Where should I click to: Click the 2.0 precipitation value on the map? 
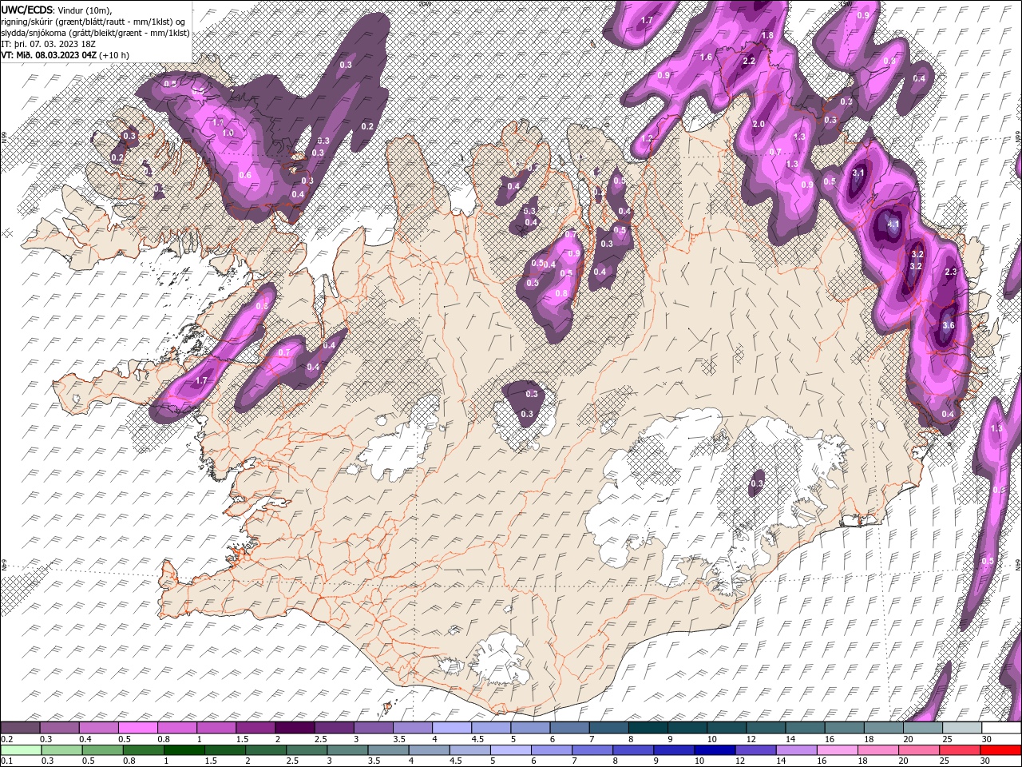[759, 124]
